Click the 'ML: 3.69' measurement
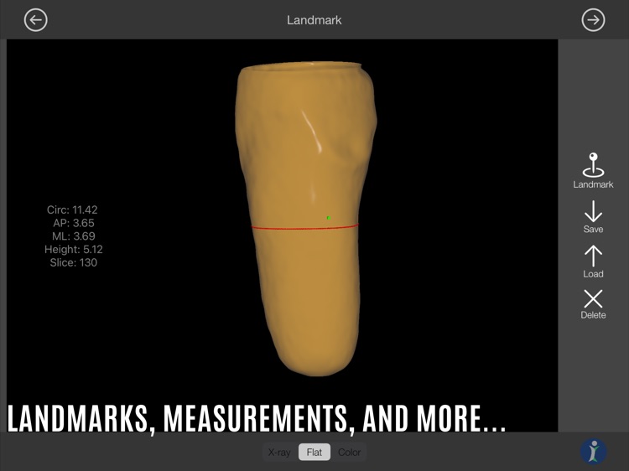This screenshot has height=471, width=629. click(x=74, y=236)
